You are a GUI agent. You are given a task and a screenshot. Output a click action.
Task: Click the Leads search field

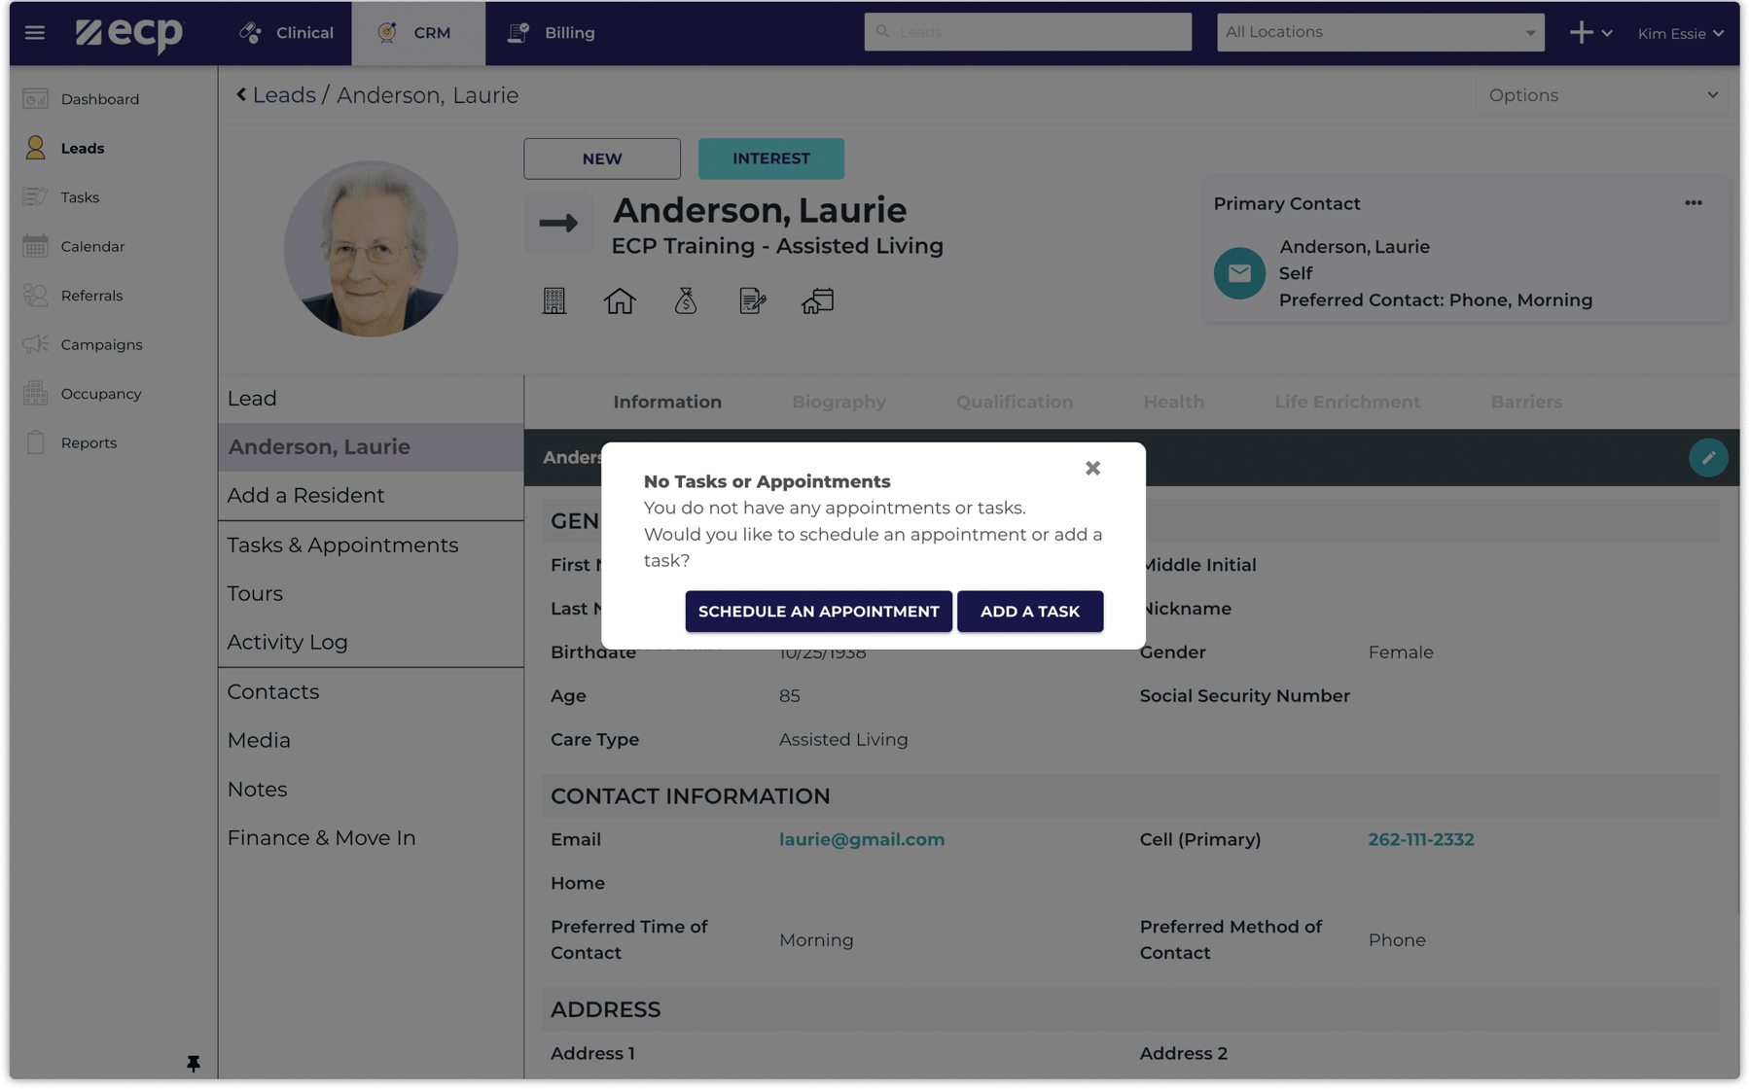pyautogui.click(x=1027, y=31)
